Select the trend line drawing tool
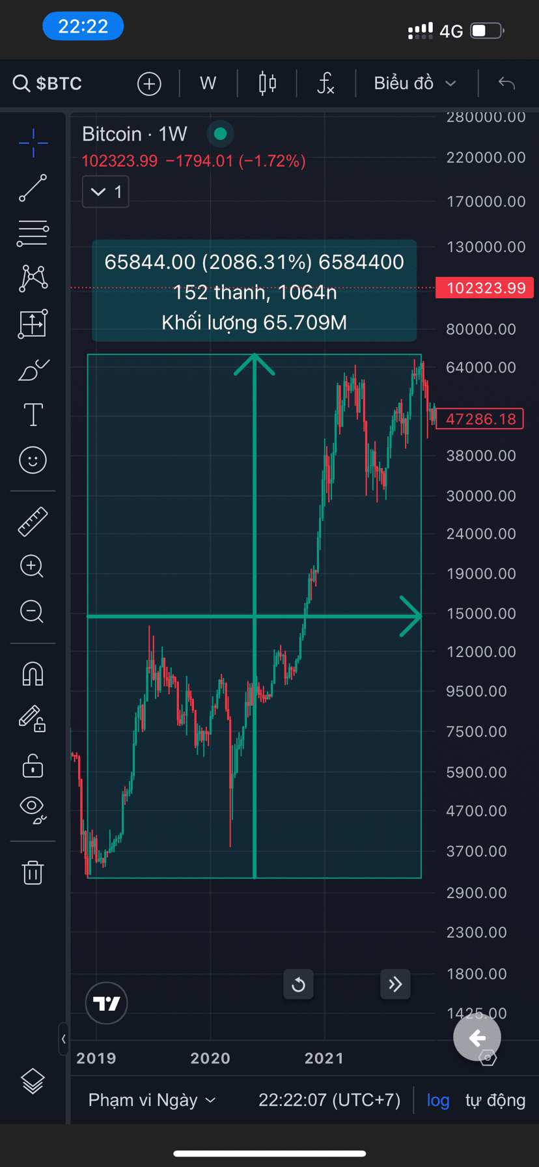 33,189
